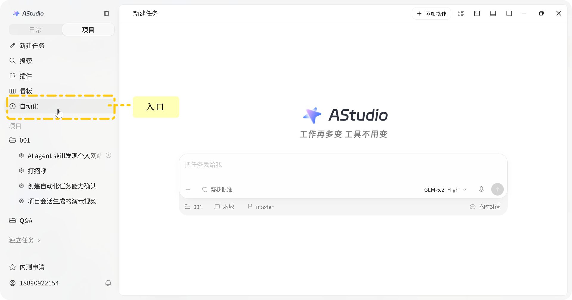Image resolution: width=572 pixels, height=300 pixels.
Task: Click the plus attachment icon in the input box
Action: pos(188,189)
